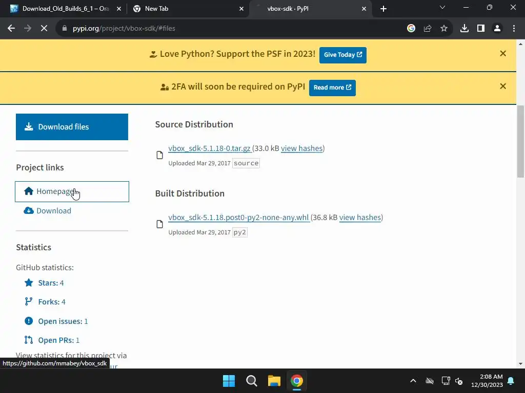Open vbox_sdk-5.1.18.post0-py2-none-any.whl link
This screenshot has height=393, width=525.
(x=239, y=217)
